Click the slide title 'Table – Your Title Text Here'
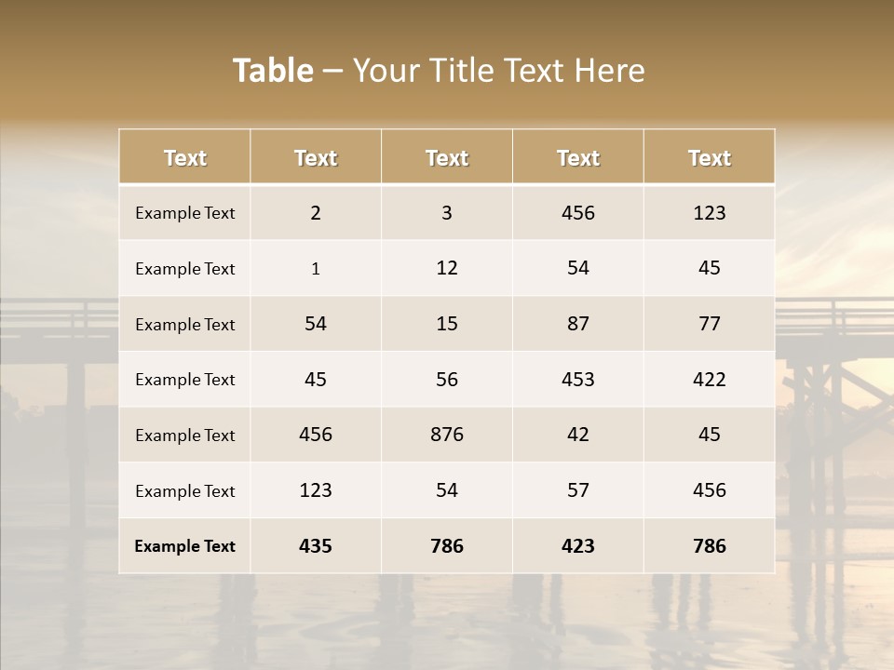 click(x=439, y=71)
